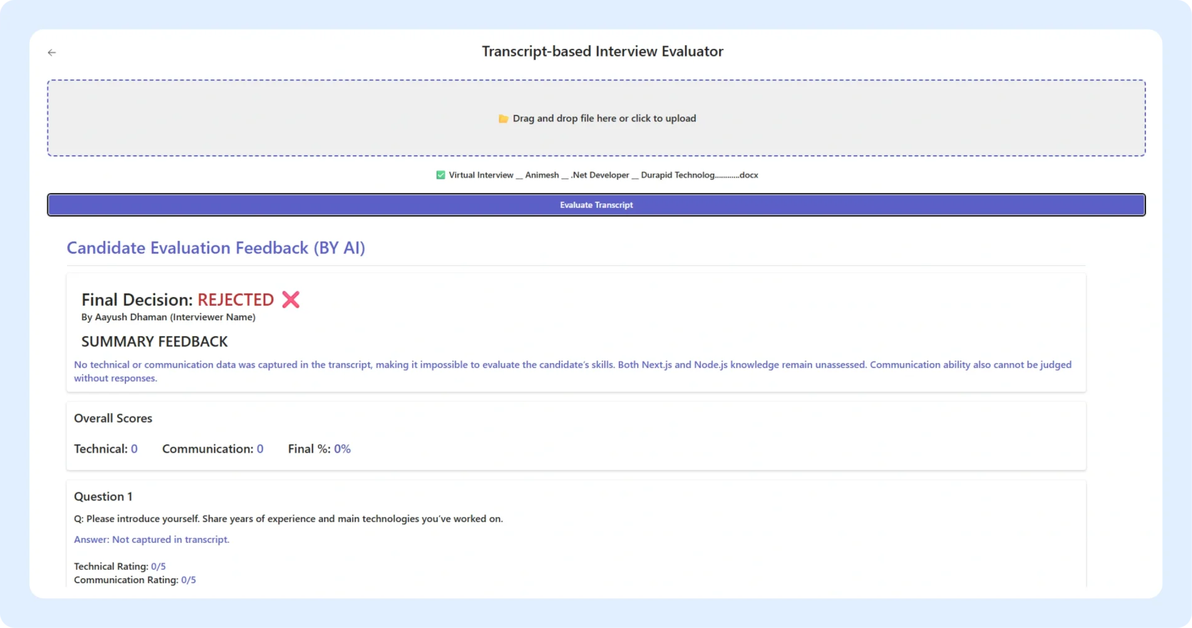Select the Transcript-based Interview Evaluator title

point(602,52)
